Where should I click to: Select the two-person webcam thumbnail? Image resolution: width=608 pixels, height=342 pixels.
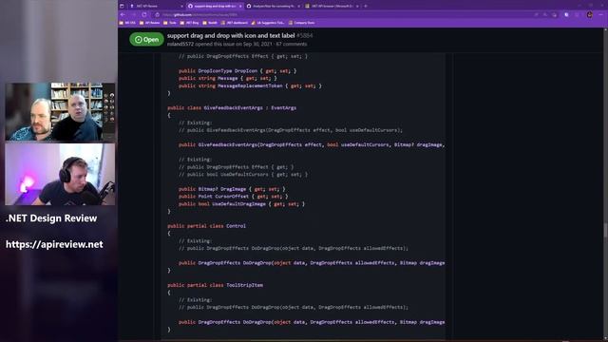click(60, 111)
